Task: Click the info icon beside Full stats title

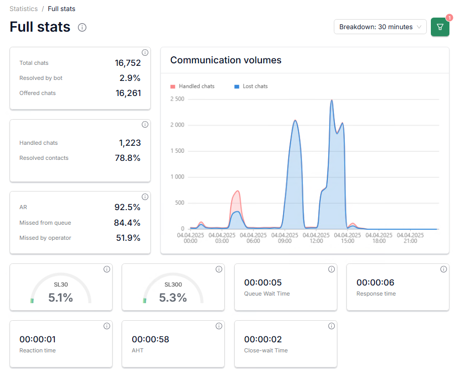Action: click(82, 27)
